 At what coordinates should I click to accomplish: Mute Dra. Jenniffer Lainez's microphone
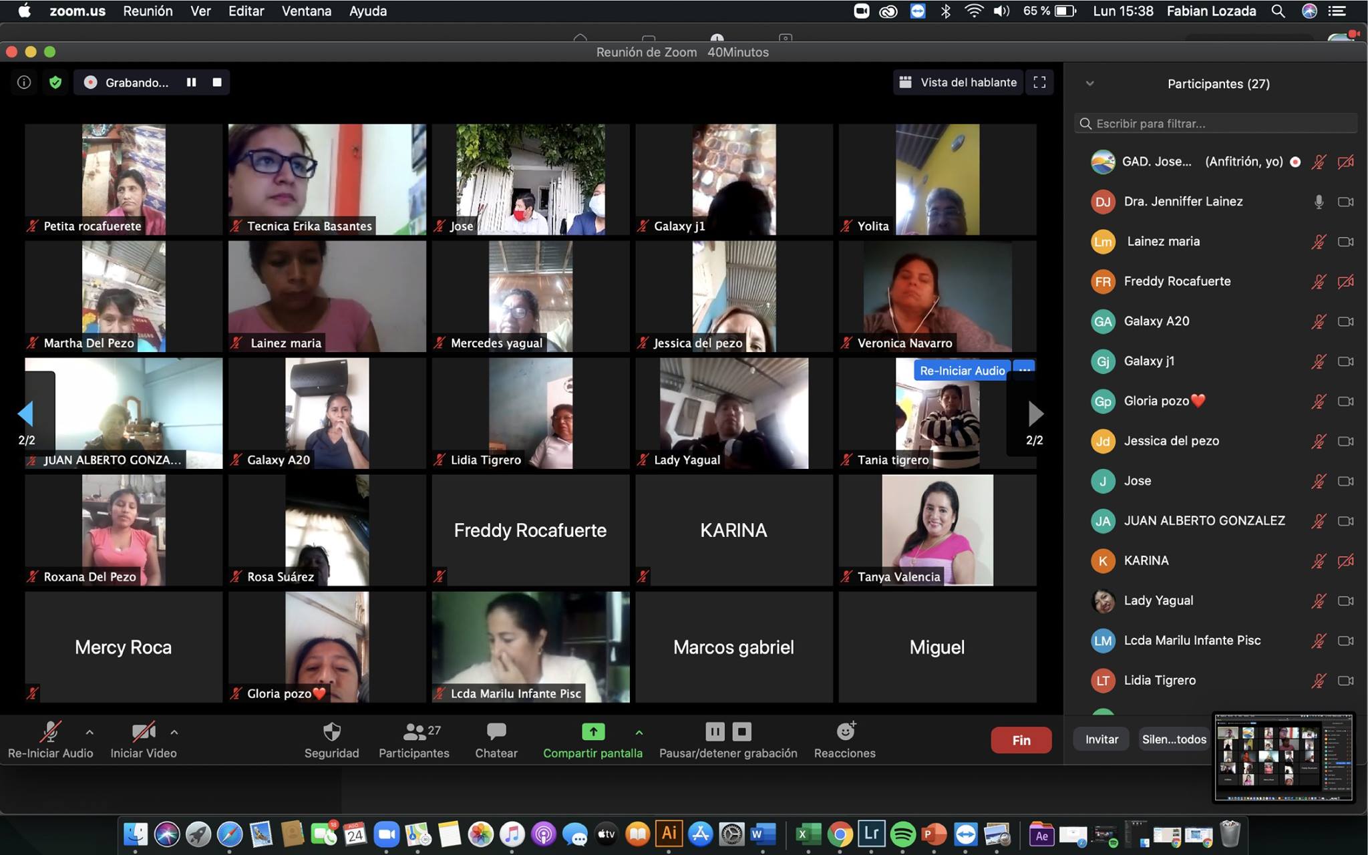(1319, 202)
